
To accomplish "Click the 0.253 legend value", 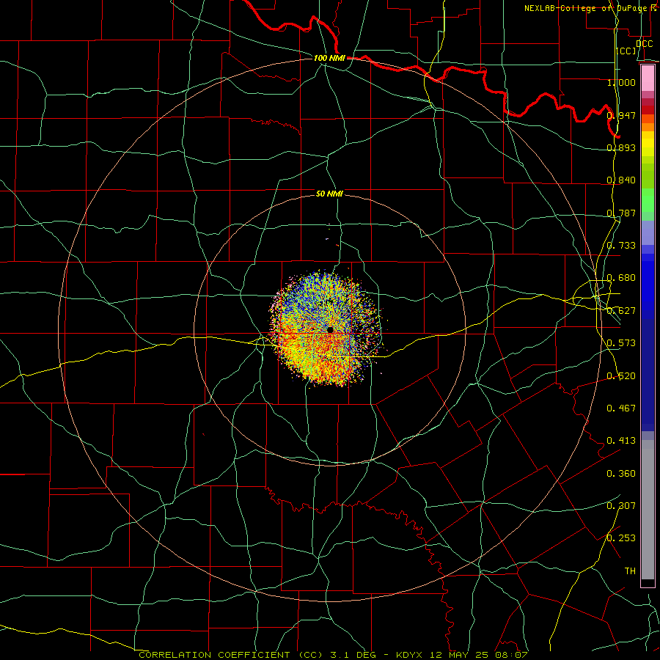I will [x=621, y=538].
